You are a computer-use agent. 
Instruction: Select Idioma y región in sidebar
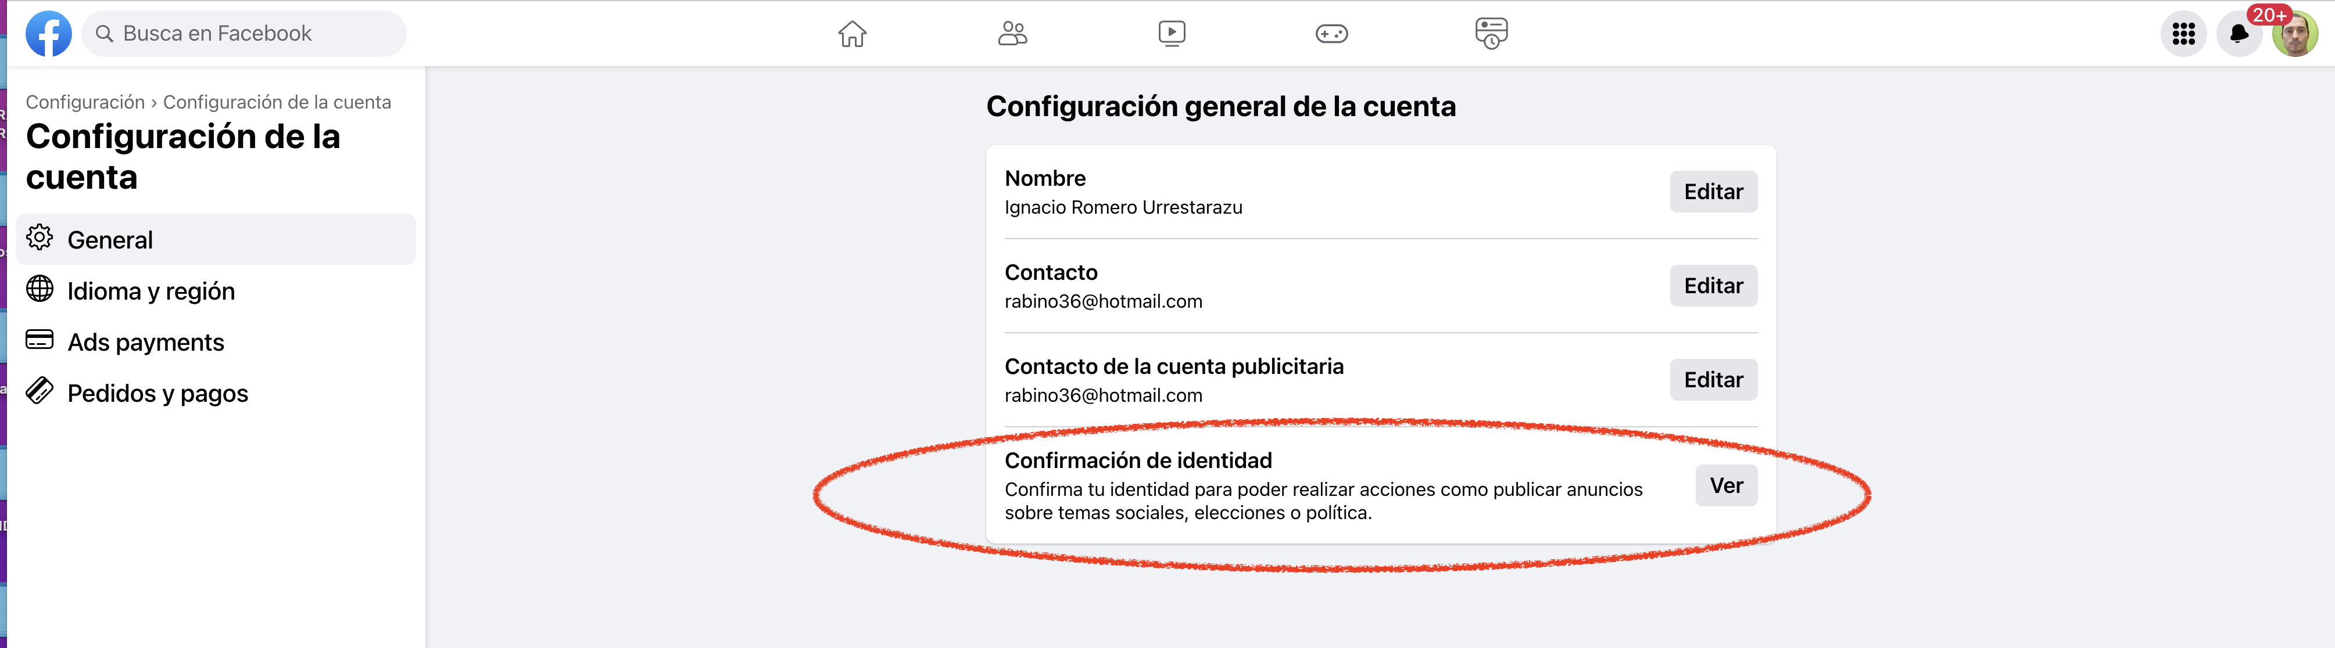click(x=216, y=291)
